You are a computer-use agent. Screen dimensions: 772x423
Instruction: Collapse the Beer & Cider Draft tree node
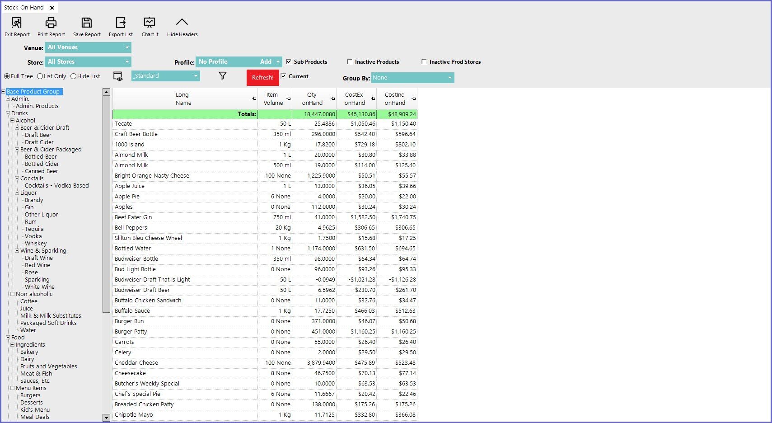[17, 128]
